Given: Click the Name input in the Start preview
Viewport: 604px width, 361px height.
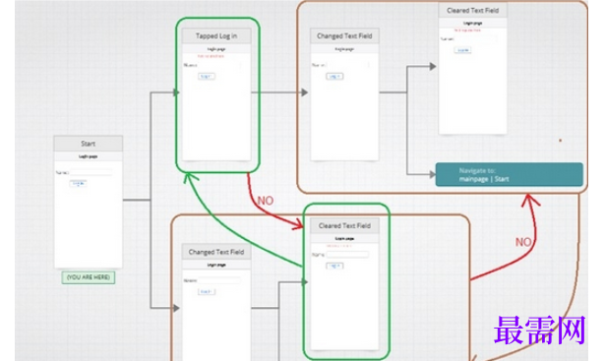Looking at the screenshot, I should click(x=91, y=172).
